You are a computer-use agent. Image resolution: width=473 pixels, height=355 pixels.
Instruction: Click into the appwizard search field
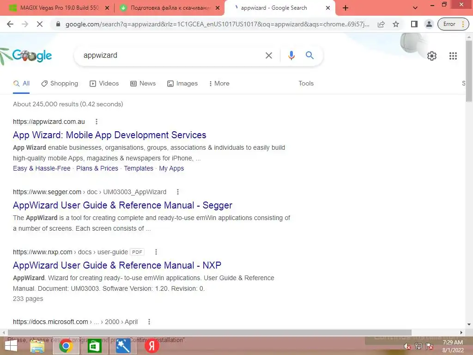tap(172, 55)
